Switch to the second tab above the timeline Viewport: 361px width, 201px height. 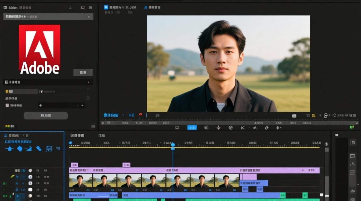(x=102, y=136)
